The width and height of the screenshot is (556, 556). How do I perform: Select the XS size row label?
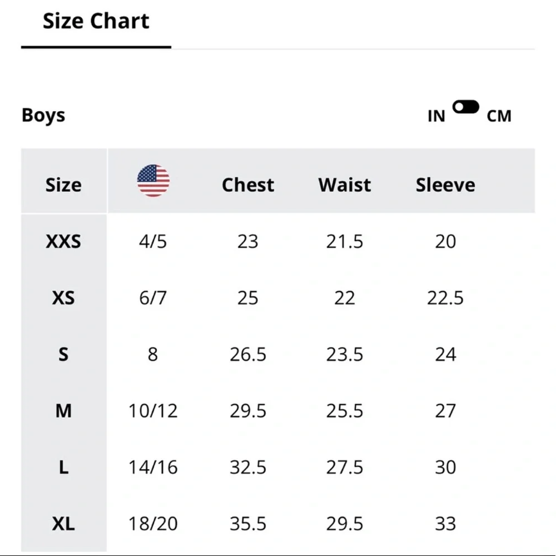tap(63, 298)
